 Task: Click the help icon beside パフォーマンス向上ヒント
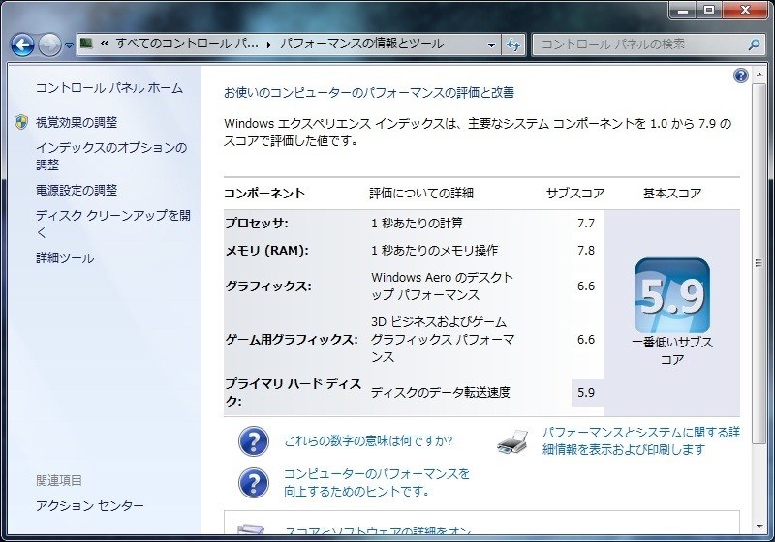(x=254, y=483)
